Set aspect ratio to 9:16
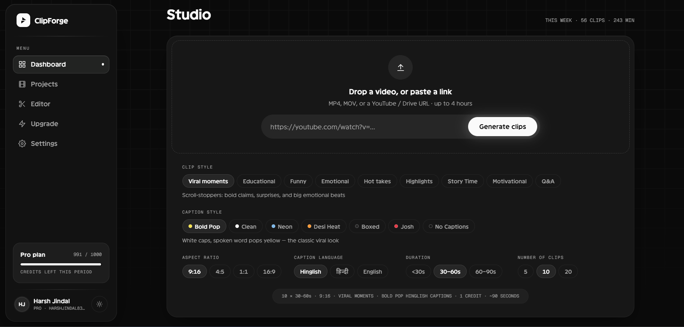The image size is (684, 327). tap(194, 272)
